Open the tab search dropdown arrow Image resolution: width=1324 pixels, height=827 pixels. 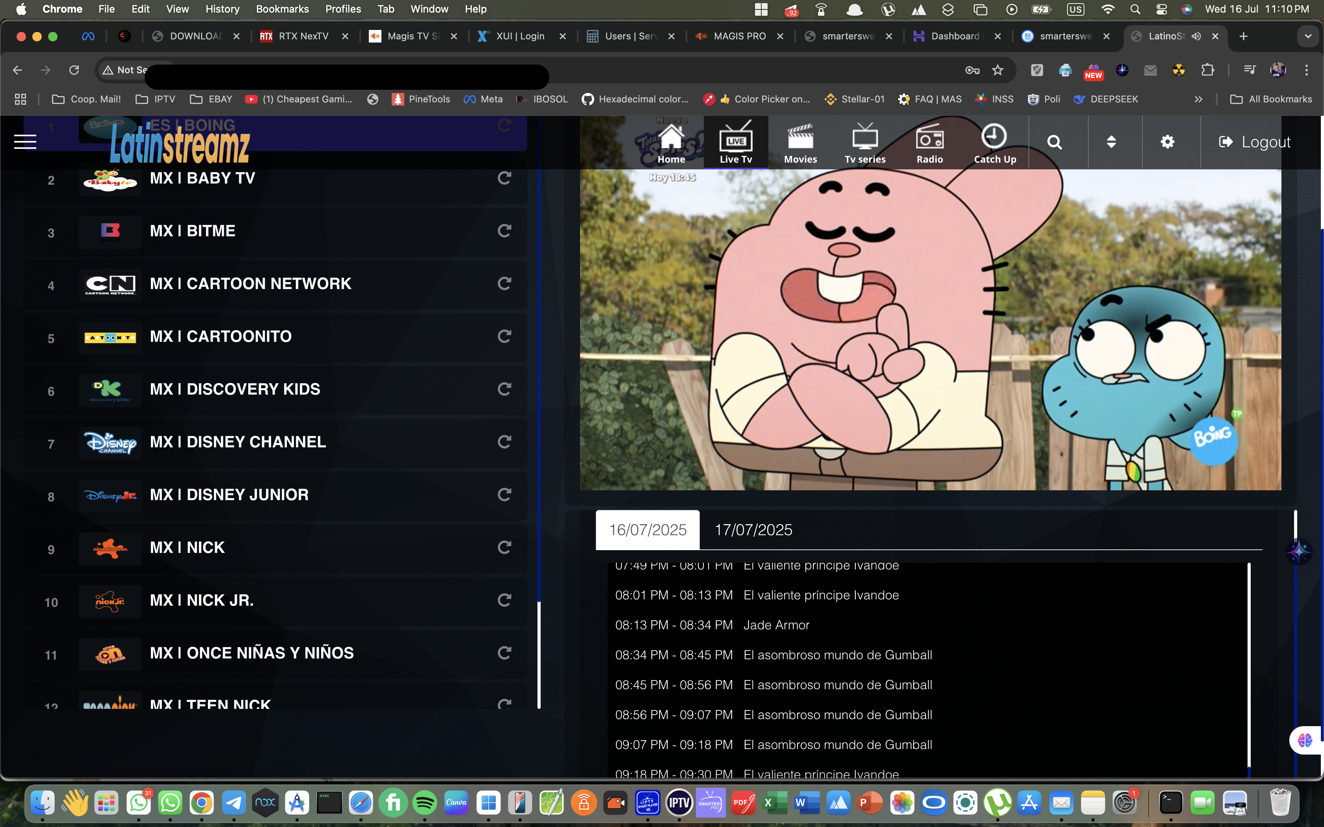(x=1308, y=36)
